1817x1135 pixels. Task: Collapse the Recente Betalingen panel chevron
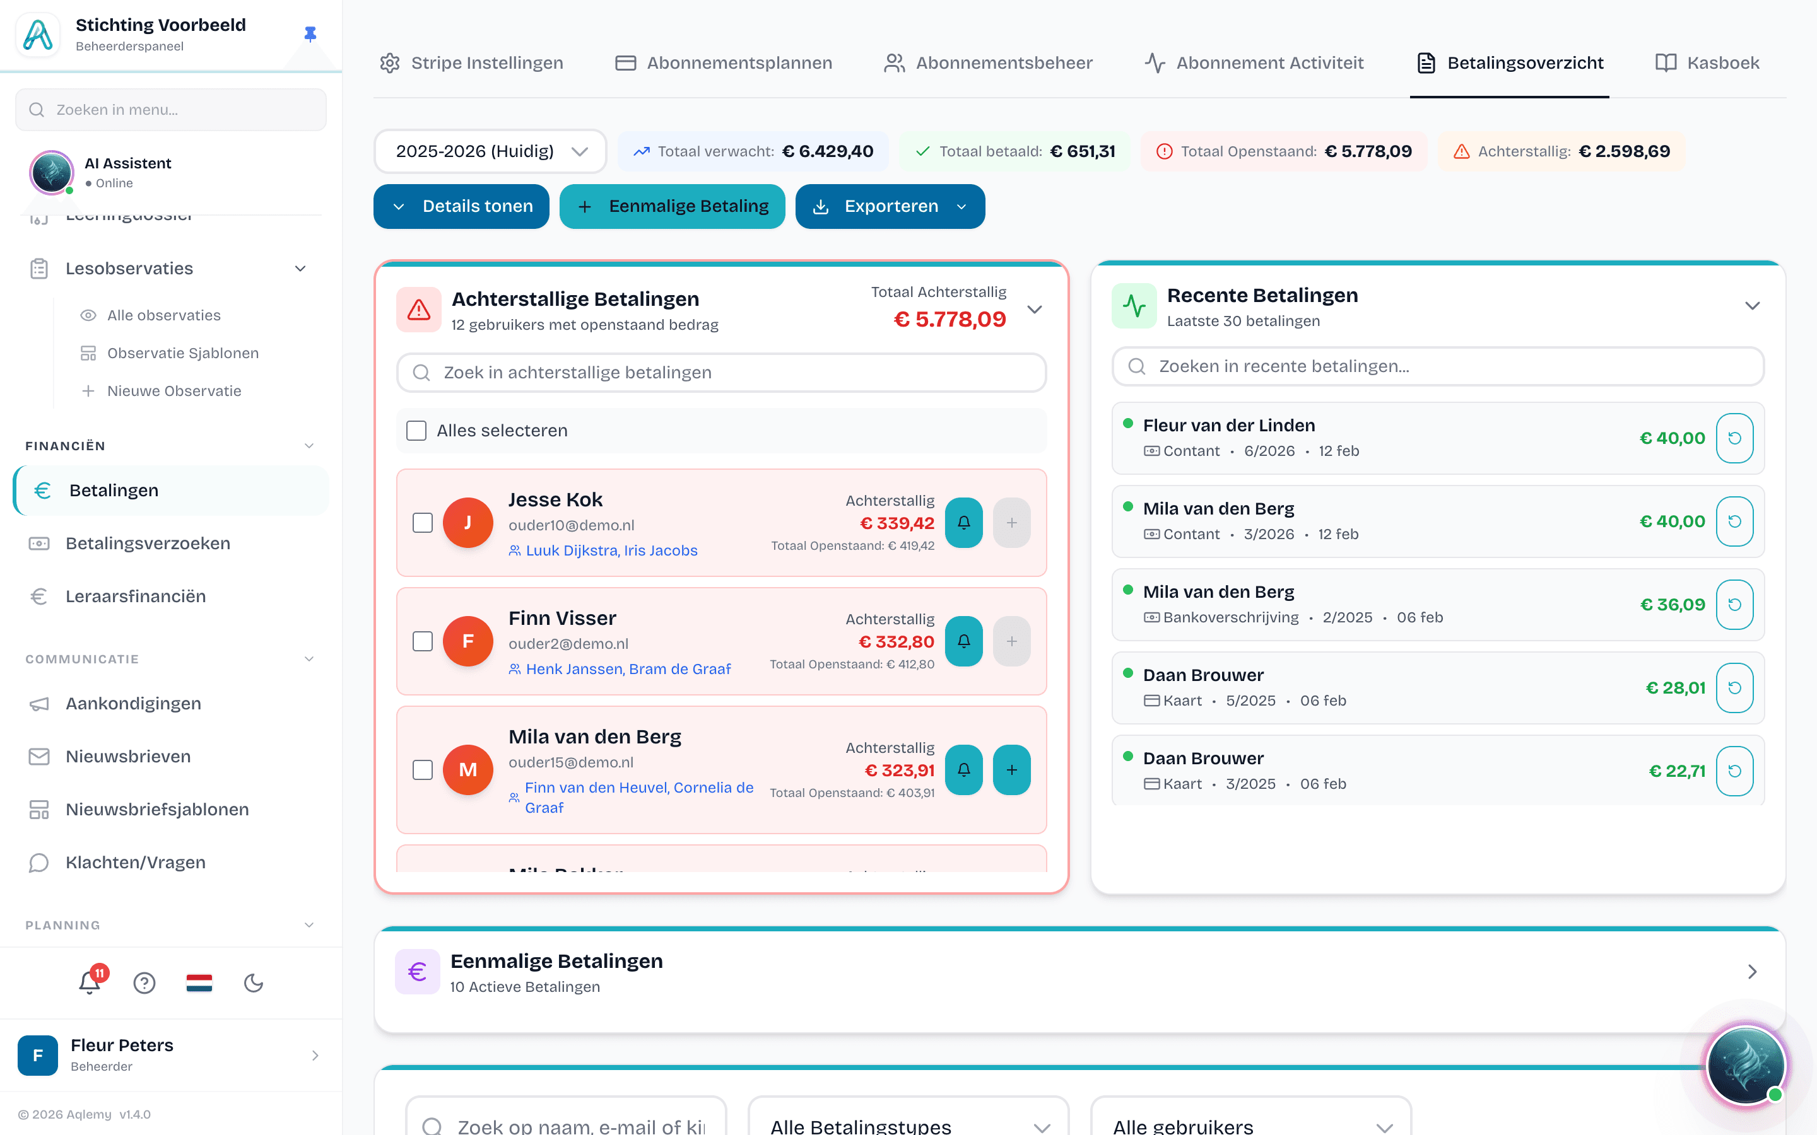[1753, 306]
